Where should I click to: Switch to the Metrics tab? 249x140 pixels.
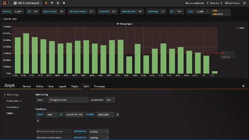[x=39, y=86]
